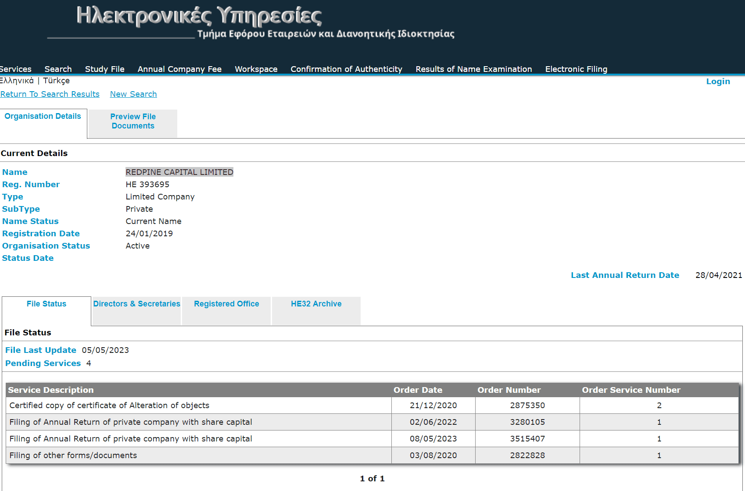Open the Search menu item

click(58, 69)
